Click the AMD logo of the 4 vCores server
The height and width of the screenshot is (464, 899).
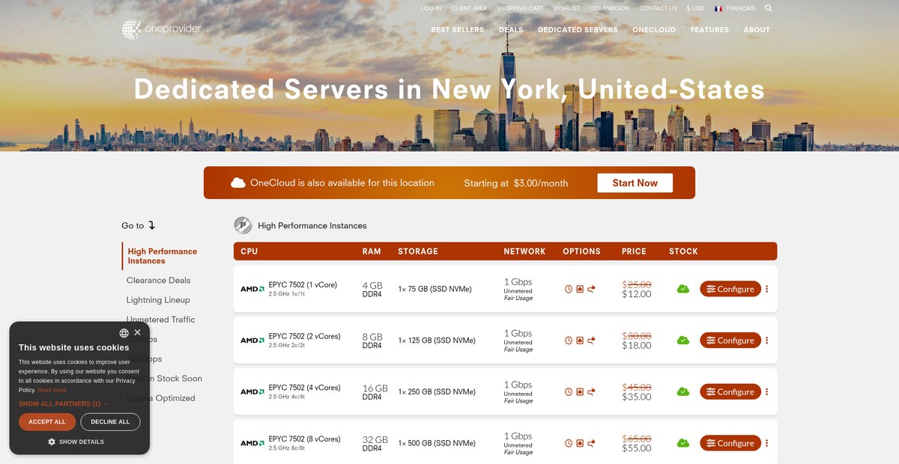252,391
